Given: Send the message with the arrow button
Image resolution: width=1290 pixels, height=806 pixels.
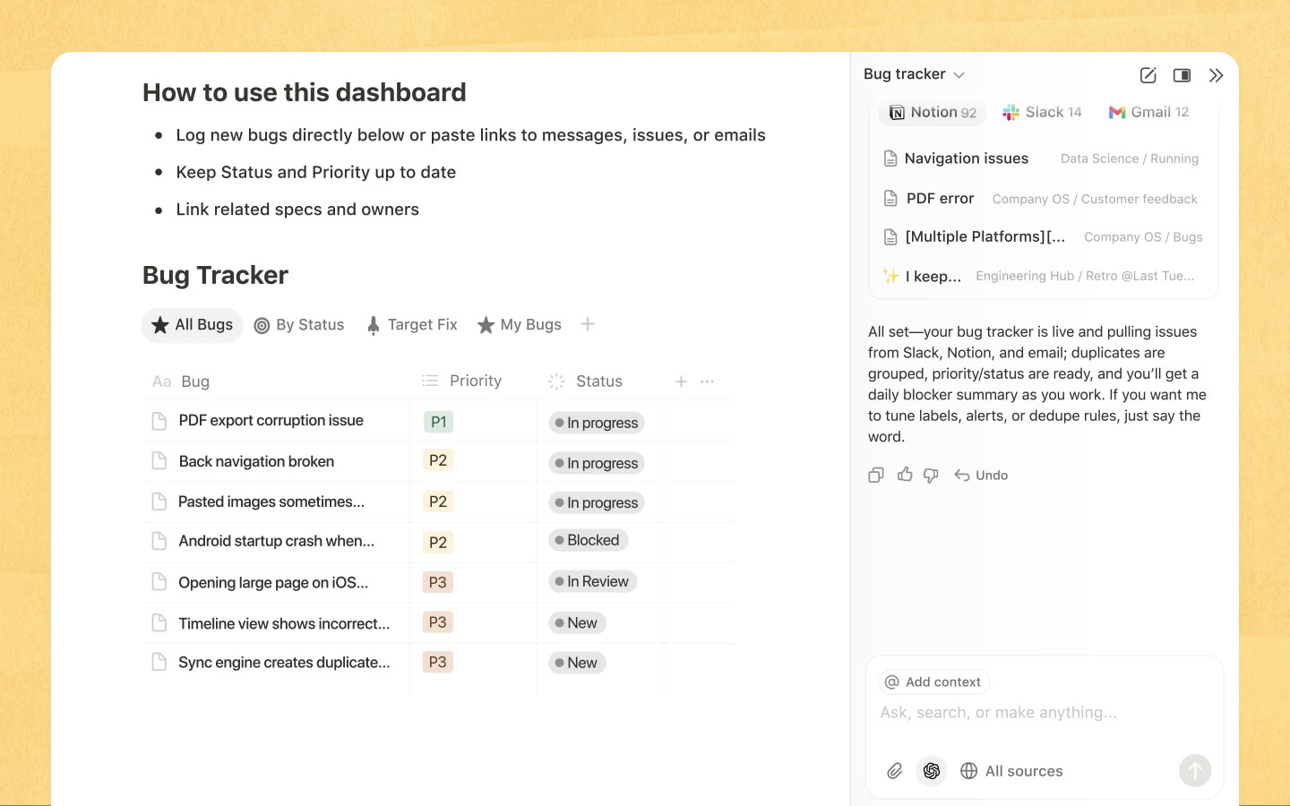Looking at the screenshot, I should click(x=1195, y=771).
